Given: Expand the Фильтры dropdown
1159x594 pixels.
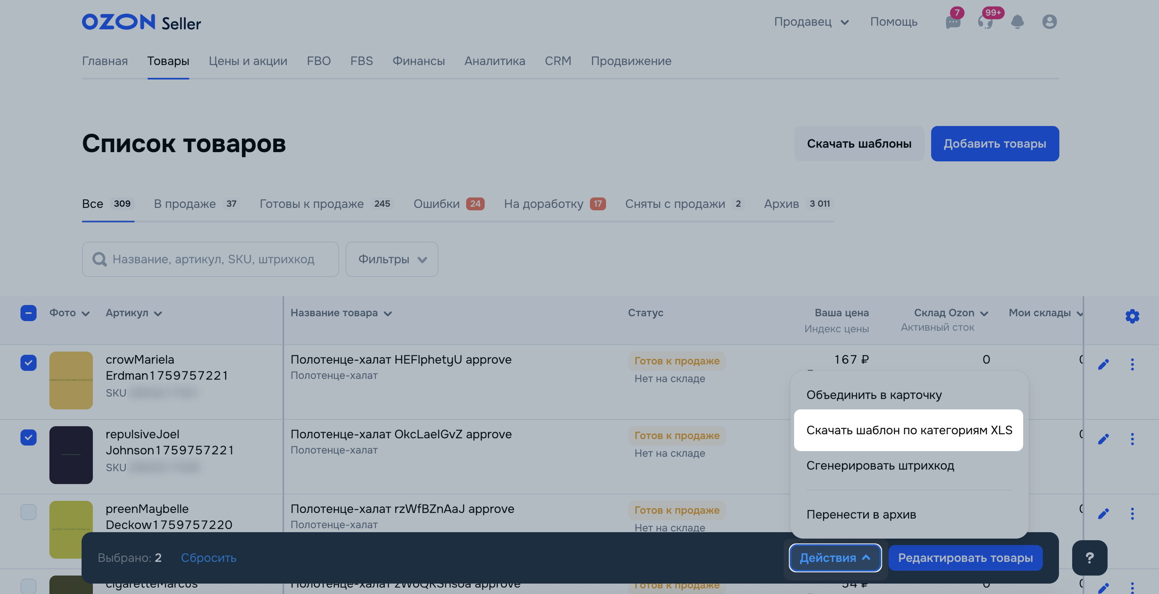Looking at the screenshot, I should 391,259.
